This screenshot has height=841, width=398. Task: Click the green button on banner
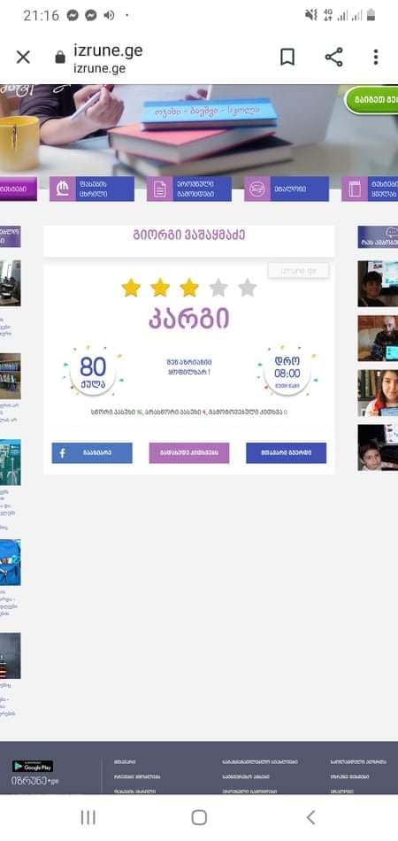tap(371, 100)
